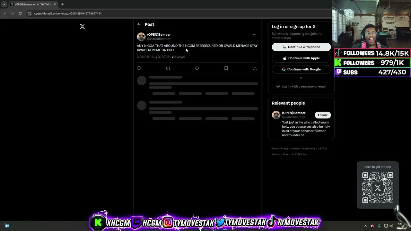Viewport: 411px width, 231px height.
Task: Open (OPEN)Bomber name in Relevant people
Action: [294, 113]
